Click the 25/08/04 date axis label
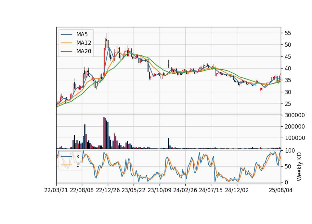The width and height of the screenshot is (312, 224). [x=280, y=190]
